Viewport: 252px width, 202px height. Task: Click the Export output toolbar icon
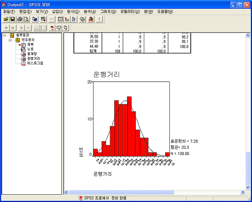[x=35, y=19]
